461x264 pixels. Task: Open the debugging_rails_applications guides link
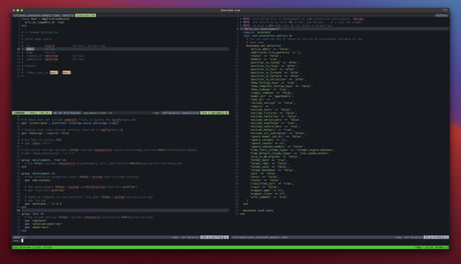107,163
